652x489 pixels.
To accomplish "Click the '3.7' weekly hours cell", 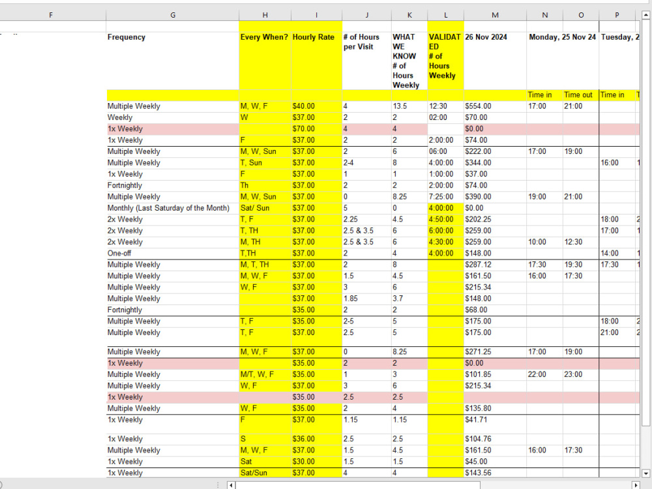I will (409, 299).
